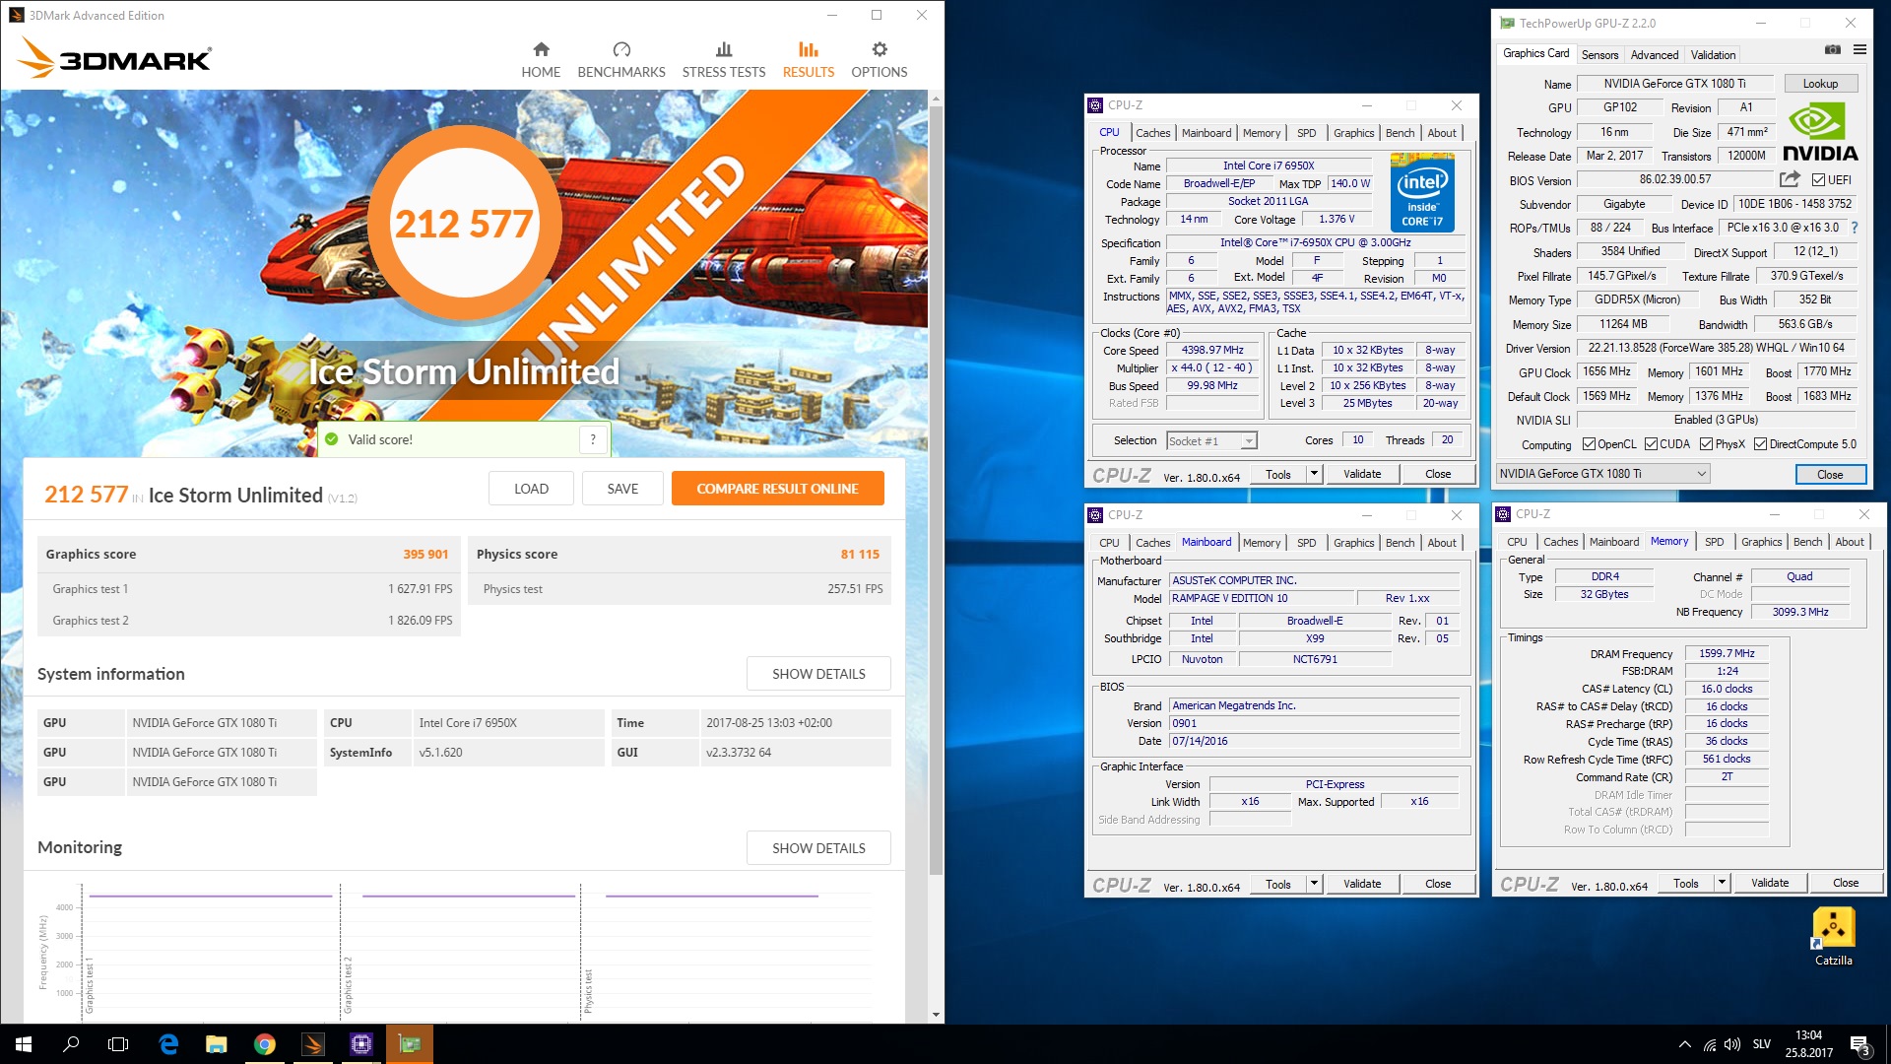Click COMPARE RESULT ONLINE
This screenshot has height=1064, width=1891.
coord(777,489)
